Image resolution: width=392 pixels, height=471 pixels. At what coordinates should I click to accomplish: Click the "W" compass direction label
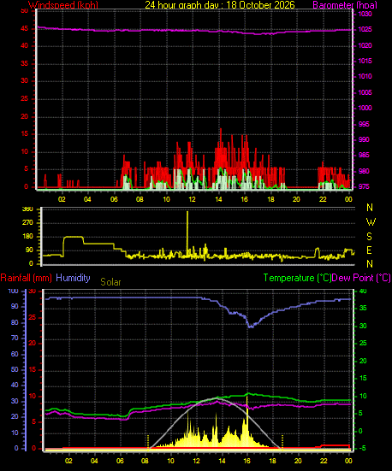[x=371, y=222]
